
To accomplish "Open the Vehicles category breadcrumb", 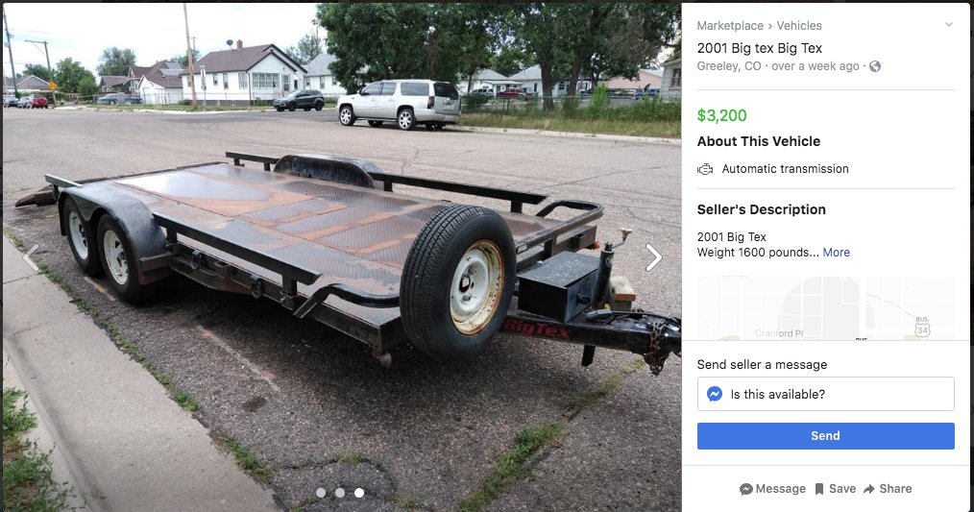I will pos(799,26).
